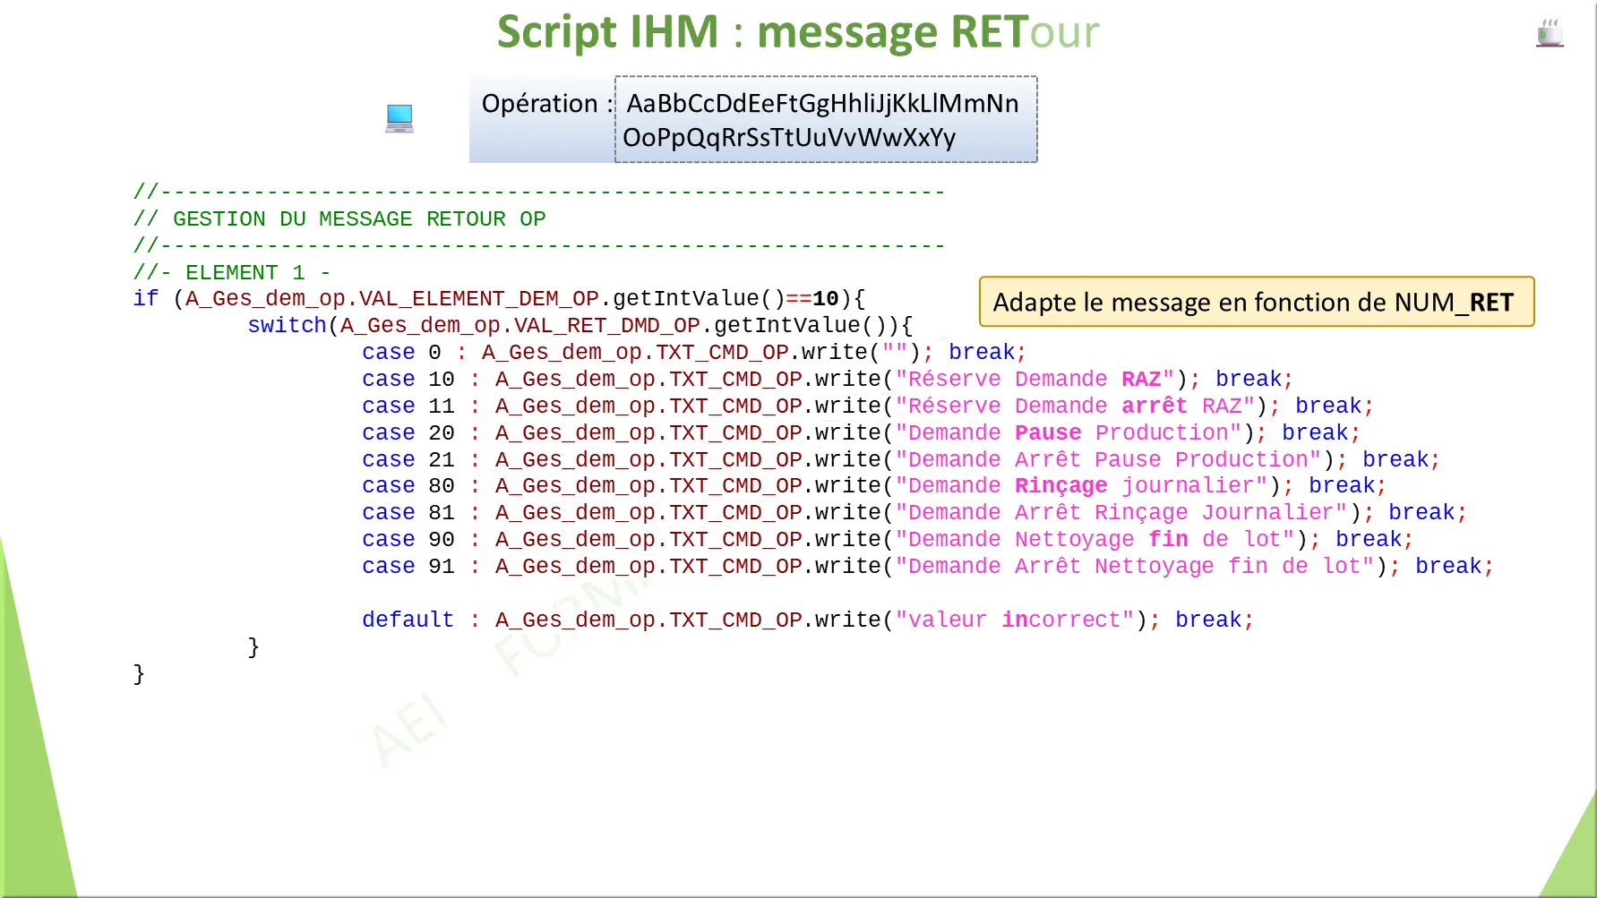
Task: Expand the GESTION DU MESSAGE RETOUR OP comment block
Action: coord(339,218)
